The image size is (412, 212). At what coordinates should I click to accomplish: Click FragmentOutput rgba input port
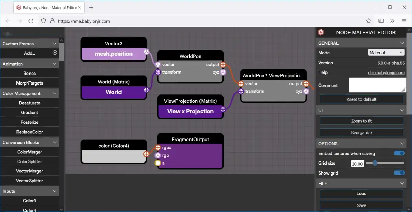[158, 148]
